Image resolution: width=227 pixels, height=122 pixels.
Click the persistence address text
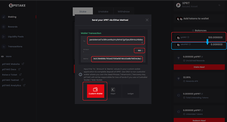[x=116, y=40]
